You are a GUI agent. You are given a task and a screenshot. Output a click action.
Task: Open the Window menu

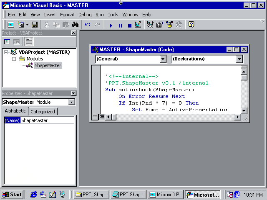[x=130, y=15]
